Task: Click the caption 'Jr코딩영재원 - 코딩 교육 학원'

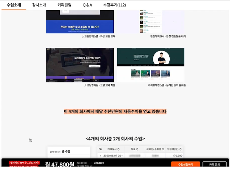Action: [100, 85]
